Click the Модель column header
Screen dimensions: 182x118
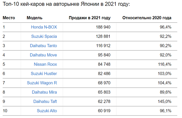[35, 18]
